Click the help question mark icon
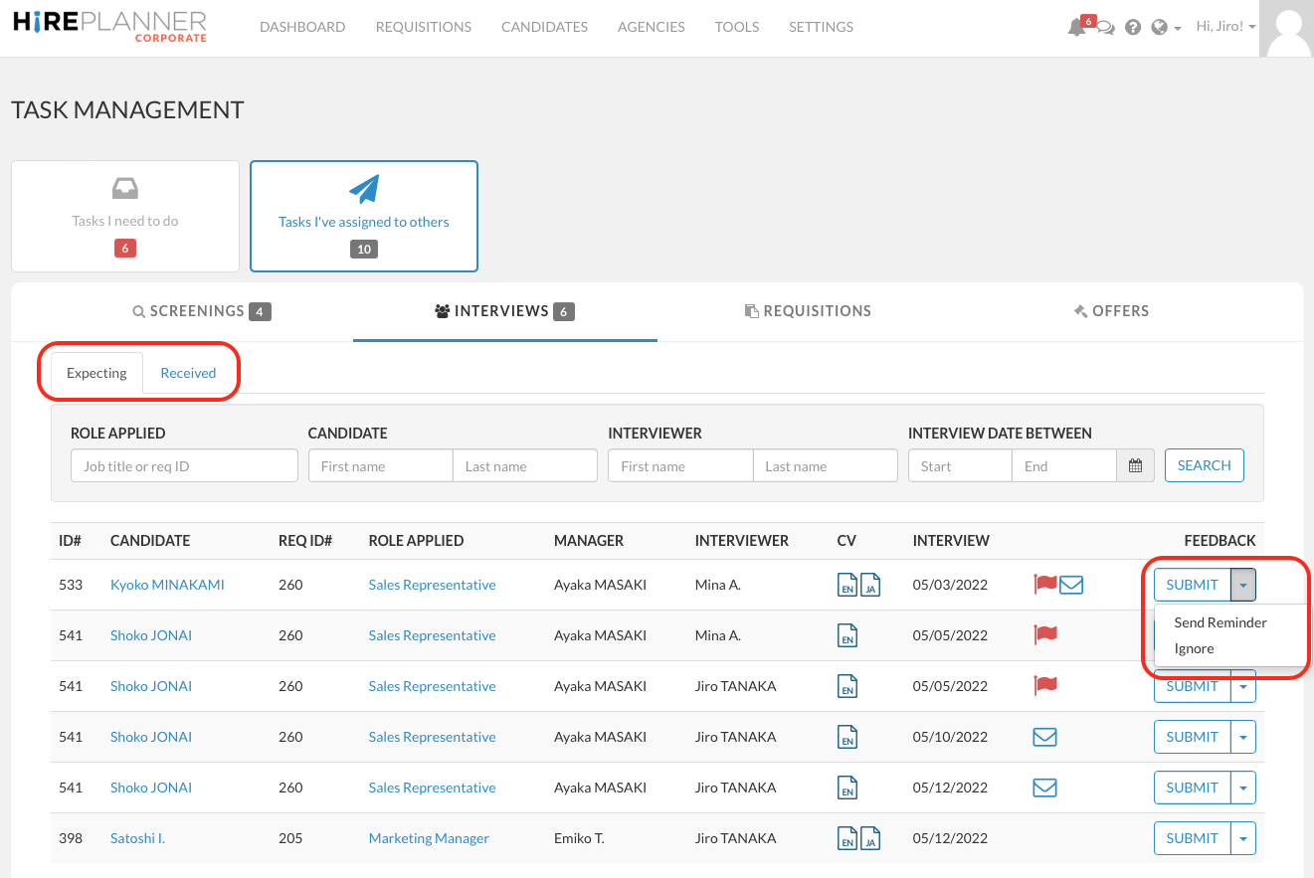Viewport: 1314px width, 878px height. coord(1133,26)
